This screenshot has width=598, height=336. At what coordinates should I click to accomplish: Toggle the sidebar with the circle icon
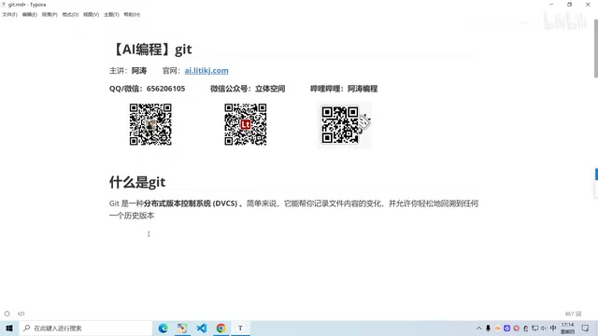point(7,314)
